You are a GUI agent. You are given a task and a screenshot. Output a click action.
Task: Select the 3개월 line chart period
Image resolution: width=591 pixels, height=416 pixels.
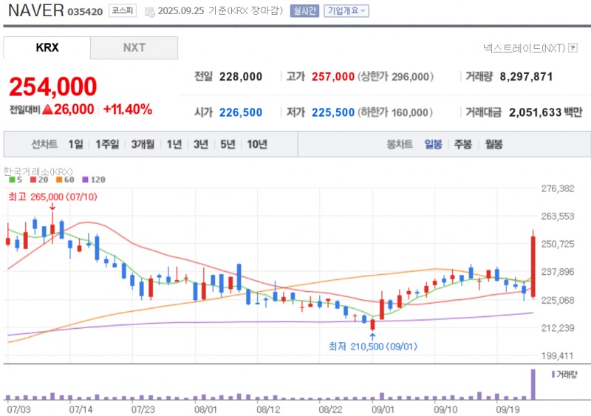[x=143, y=144]
